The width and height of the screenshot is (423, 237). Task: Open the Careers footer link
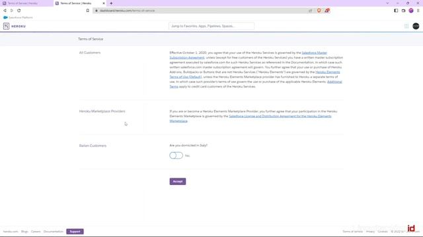coord(36,231)
